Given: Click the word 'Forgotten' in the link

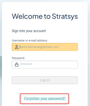Looking at the screenshot, I should 32,98.
